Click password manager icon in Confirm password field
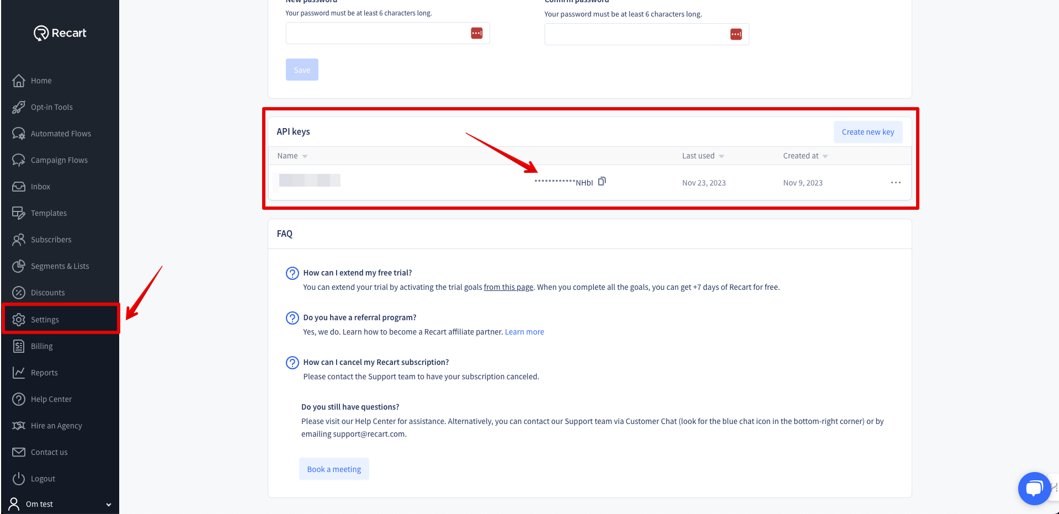The image size is (1059, 514). tap(736, 35)
